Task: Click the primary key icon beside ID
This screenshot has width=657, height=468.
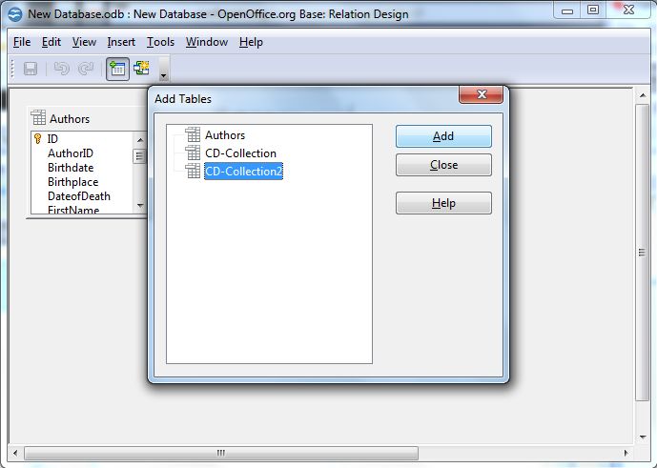Action: coord(38,139)
